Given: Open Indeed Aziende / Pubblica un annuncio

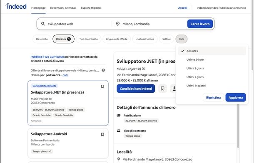Looking at the screenshot, I should pos(221,8).
